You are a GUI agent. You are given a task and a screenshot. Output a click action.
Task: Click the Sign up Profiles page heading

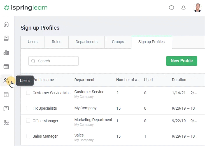[40, 28]
